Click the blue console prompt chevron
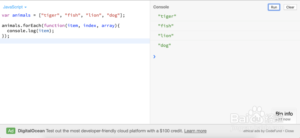 pos(154,56)
